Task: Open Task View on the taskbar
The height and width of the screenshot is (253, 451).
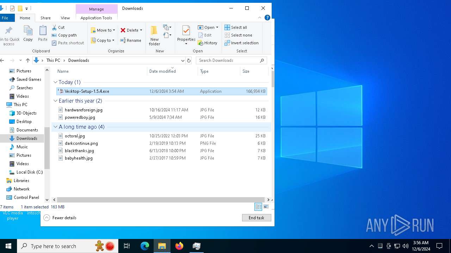Action: [127, 246]
